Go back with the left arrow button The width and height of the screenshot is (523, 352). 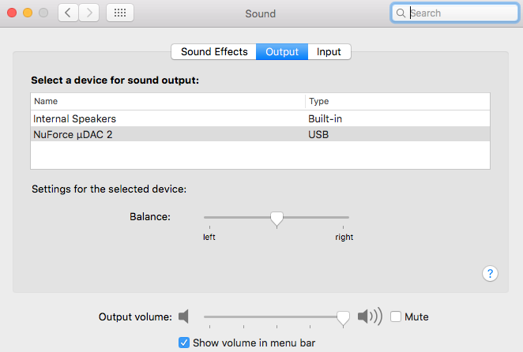pos(69,13)
